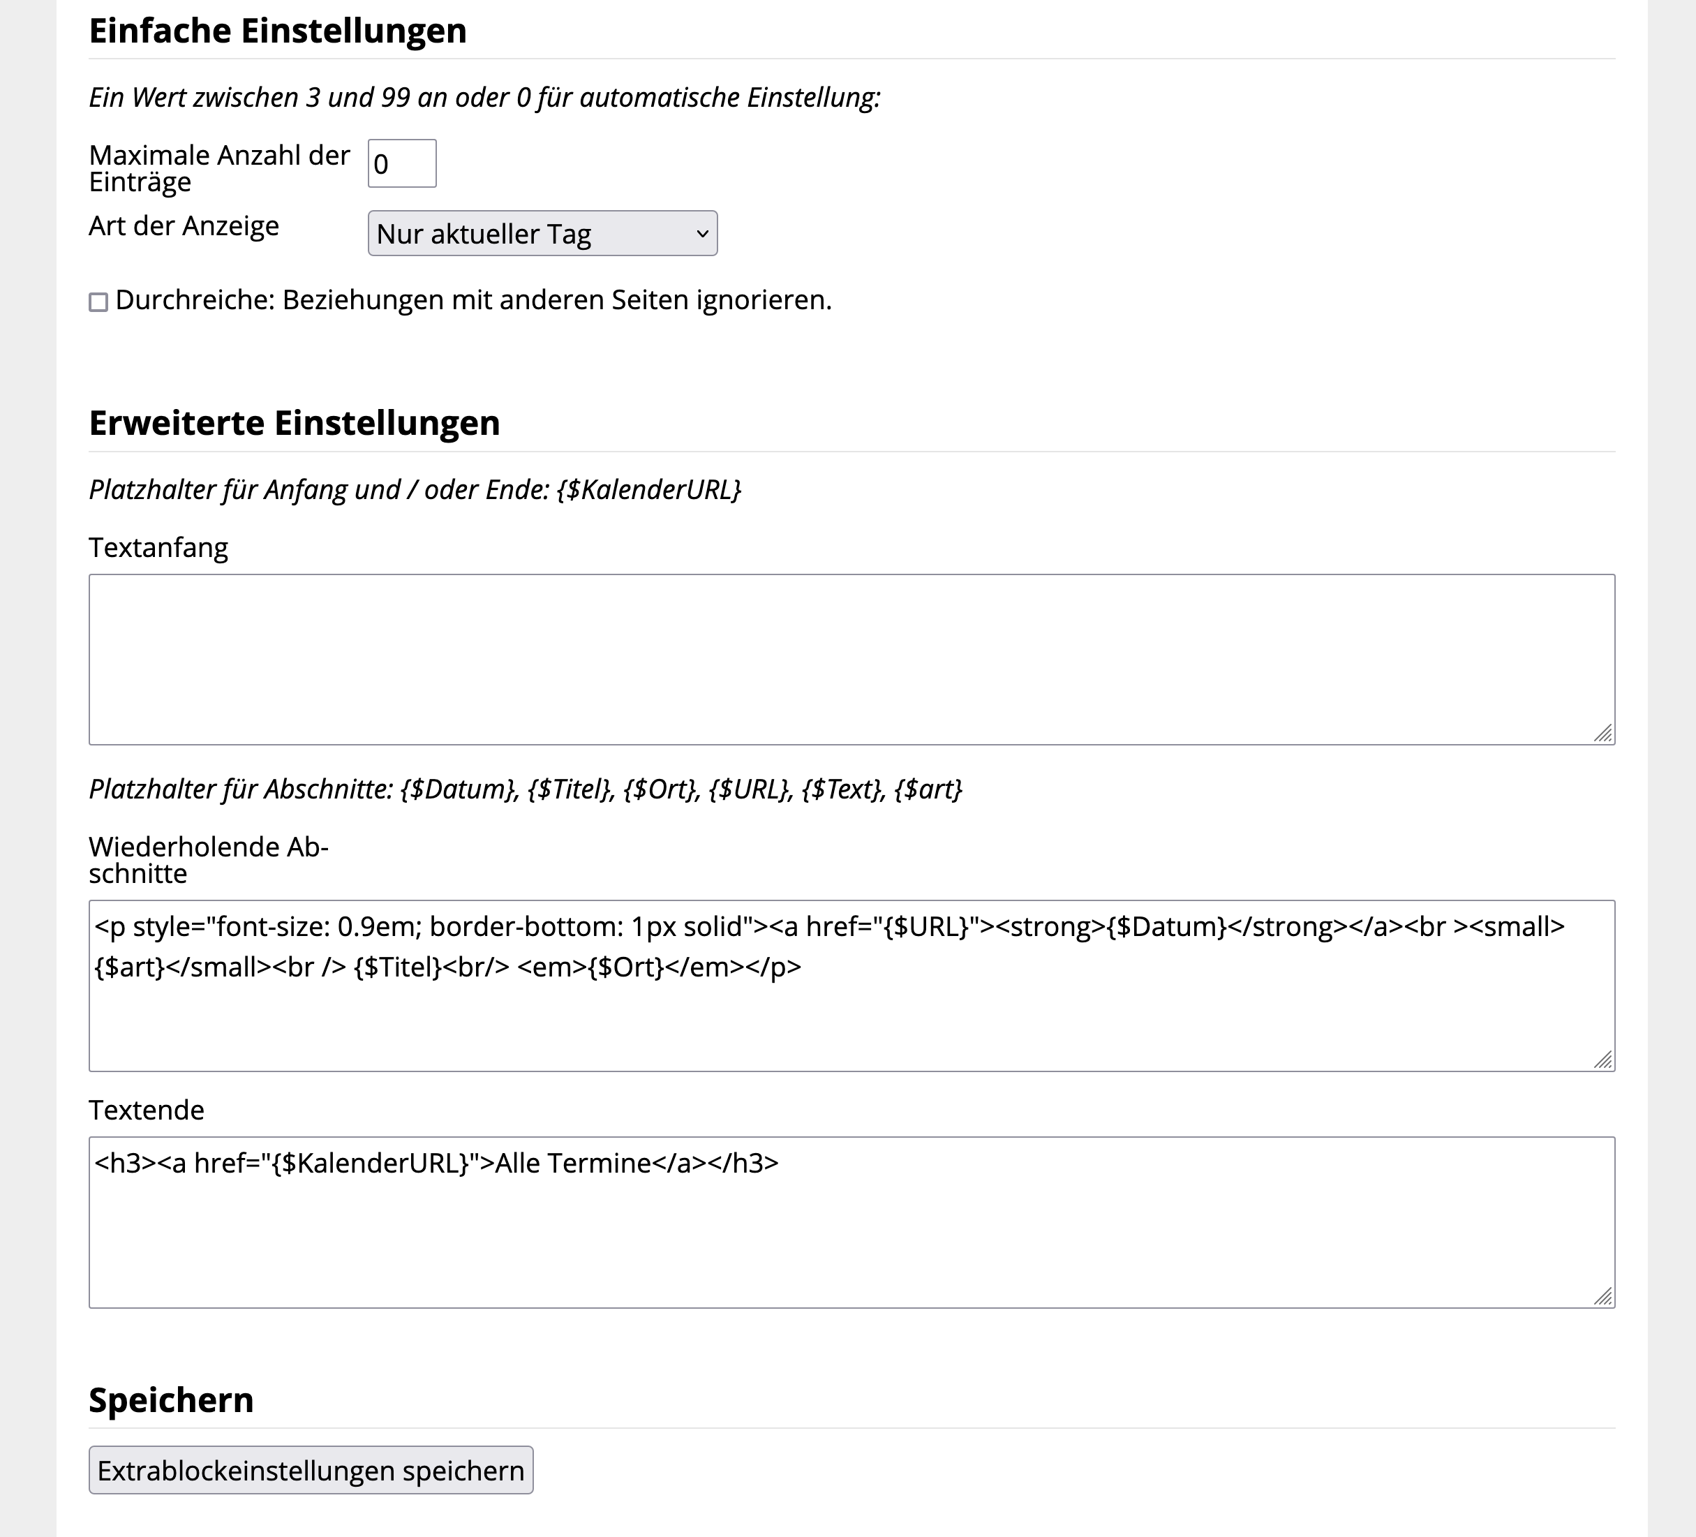Image resolution: width=1696 pixels, height=1537 pixels.
Task: Grab the Textanfang textarea resize handle
Action: click(x=1602, y=734)
